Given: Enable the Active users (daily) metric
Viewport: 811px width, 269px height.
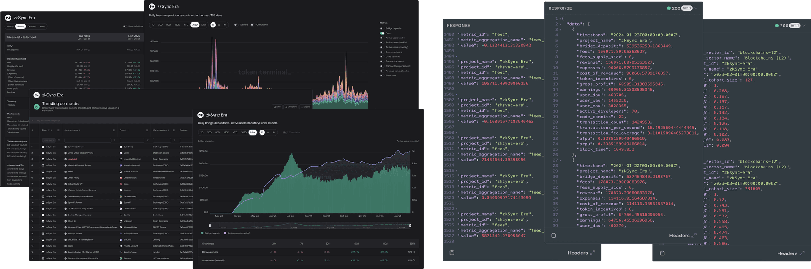Looking at the screenshot, I should tap(382, 38).
